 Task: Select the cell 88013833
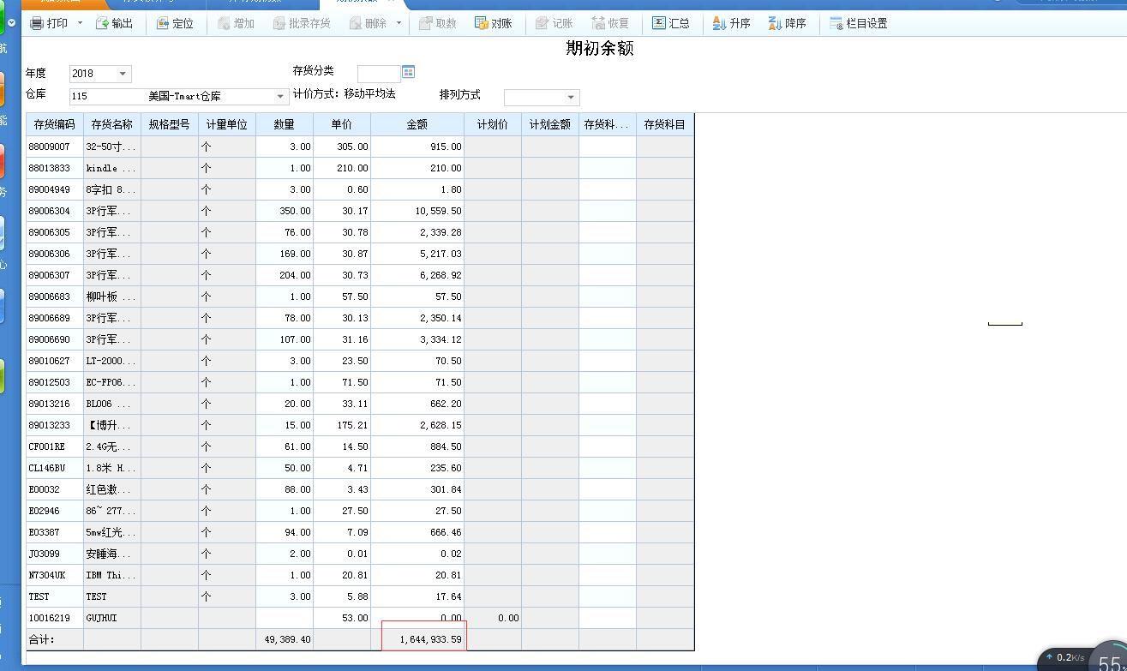pos(55,168)
